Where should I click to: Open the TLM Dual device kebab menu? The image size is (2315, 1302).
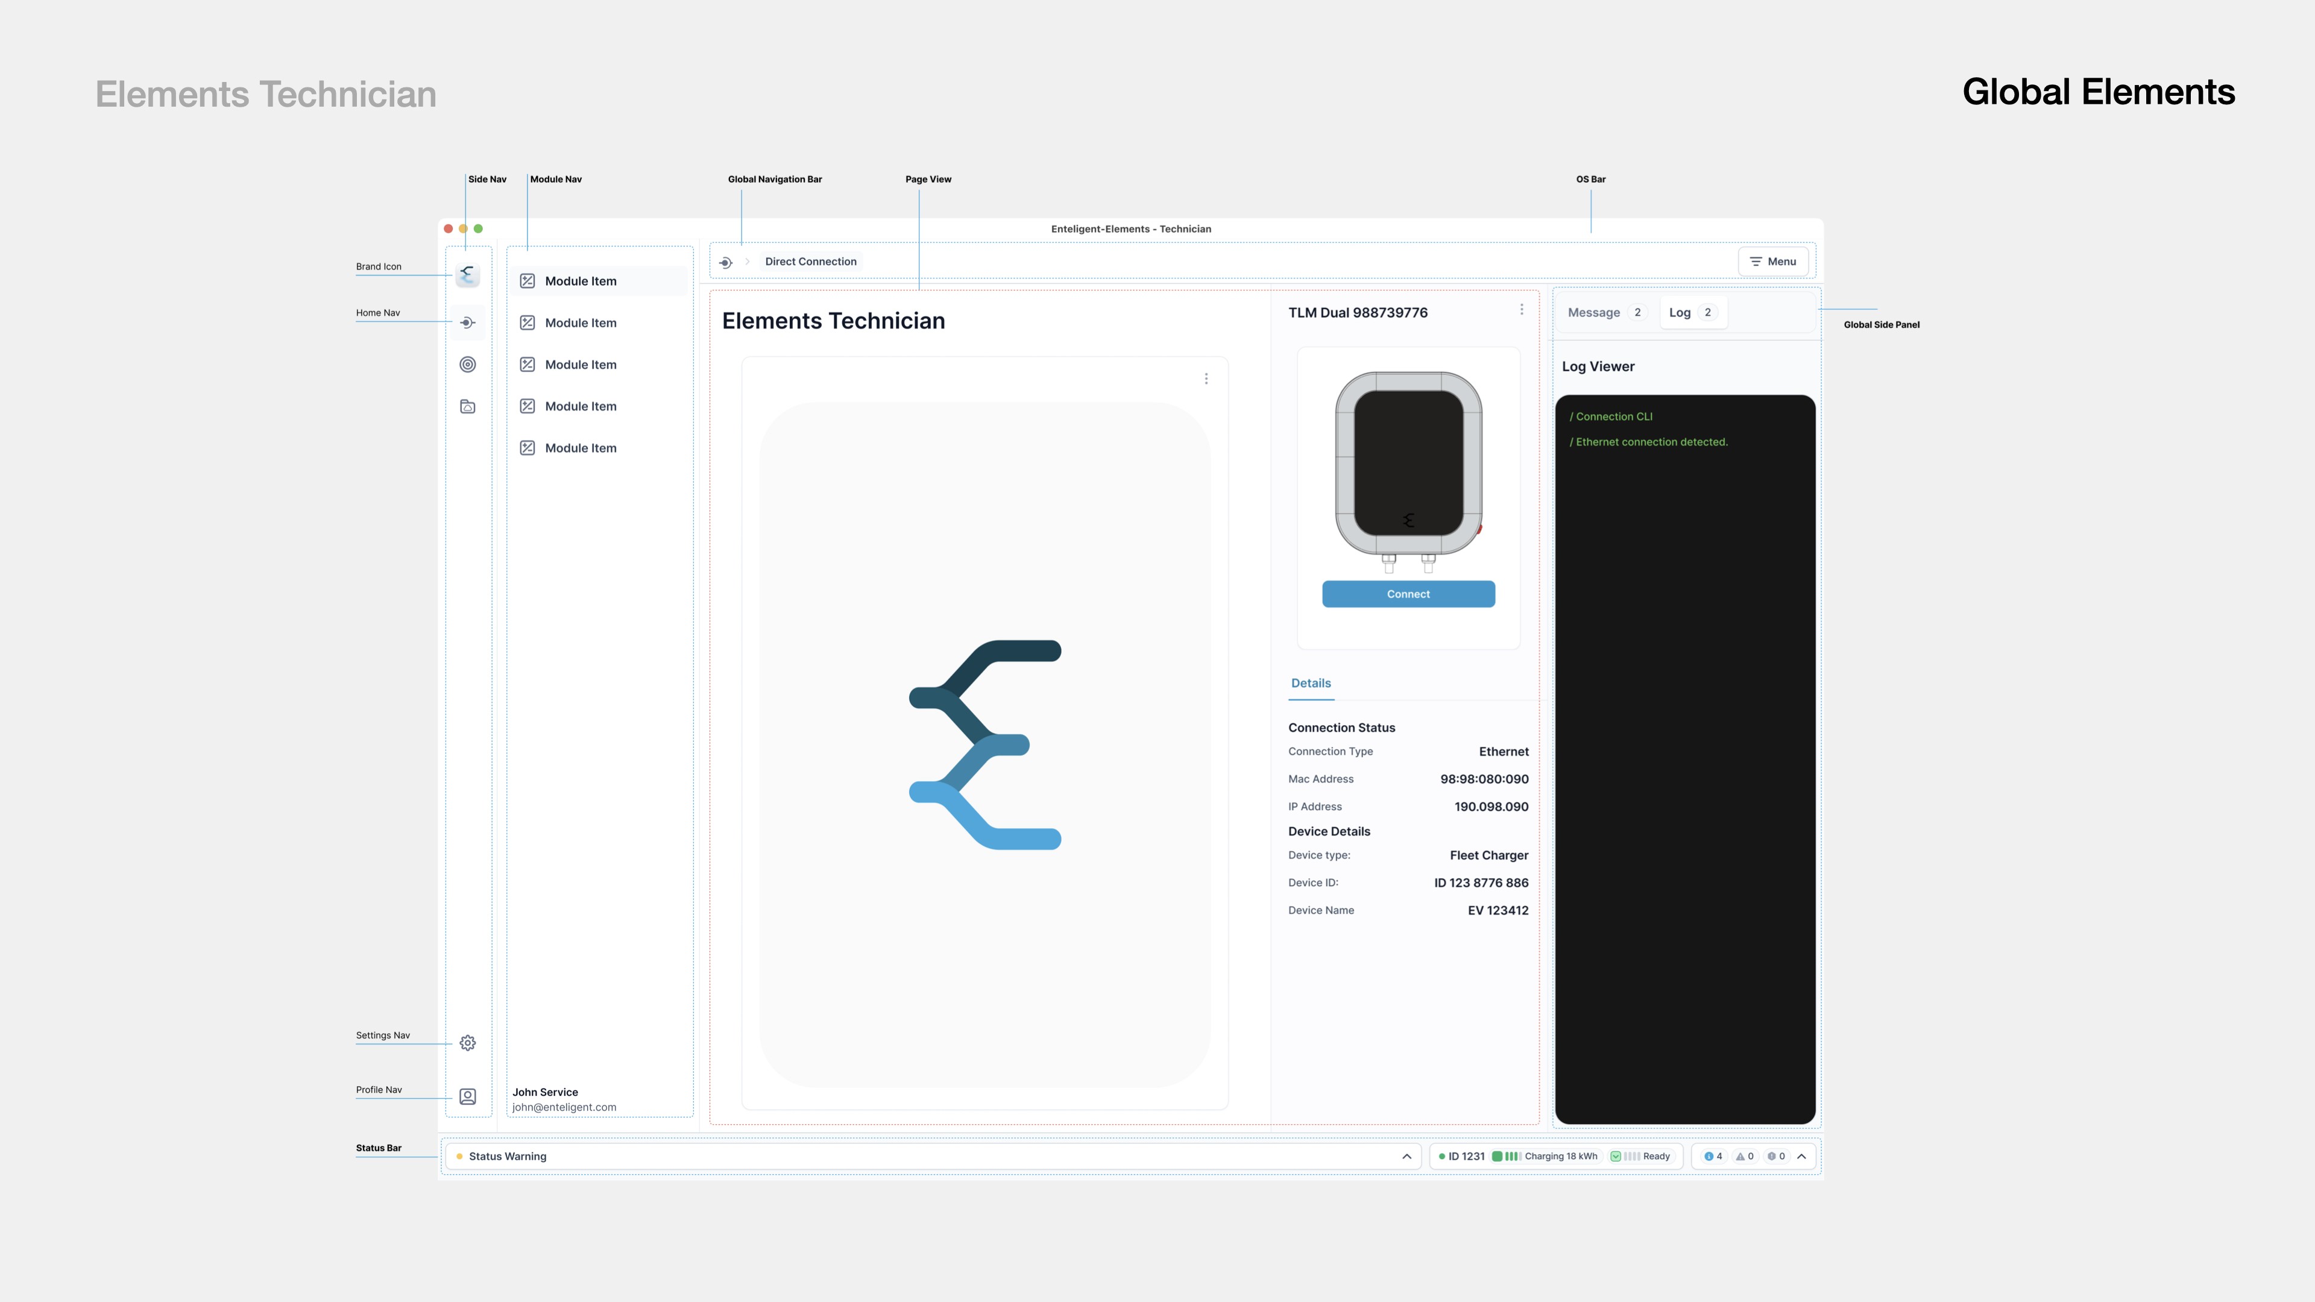1522,309
